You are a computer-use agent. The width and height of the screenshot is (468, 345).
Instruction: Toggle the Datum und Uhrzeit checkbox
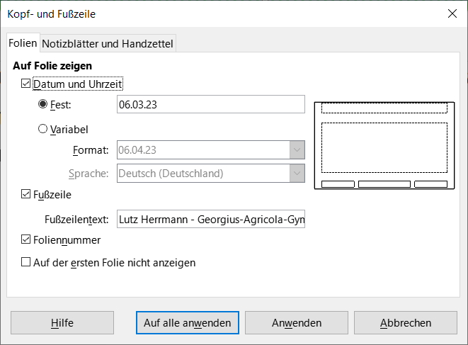point(27,84)
